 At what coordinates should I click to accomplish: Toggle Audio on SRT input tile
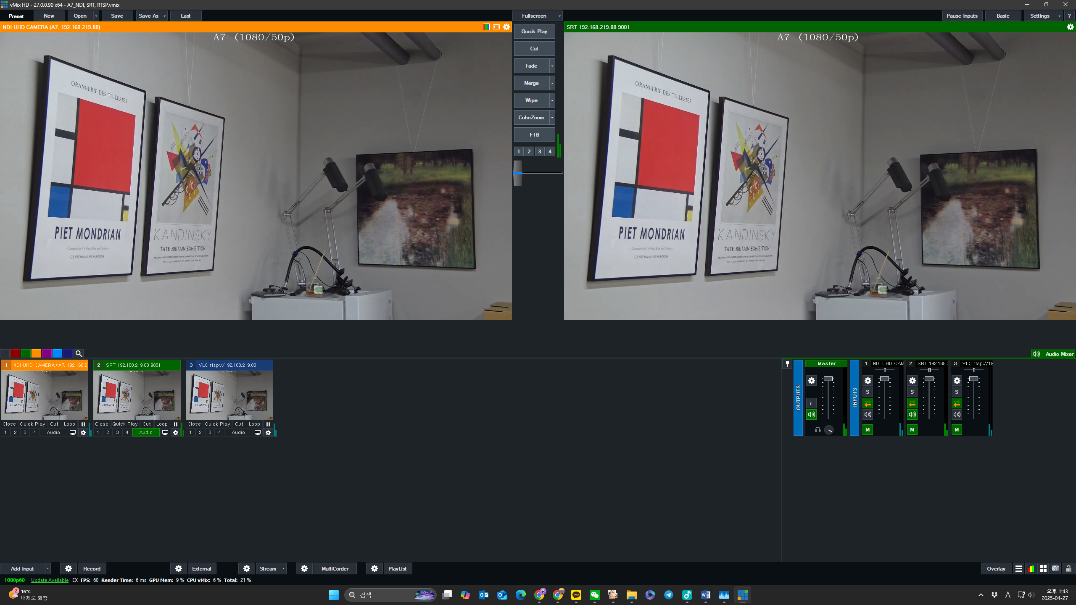[146, 432]
